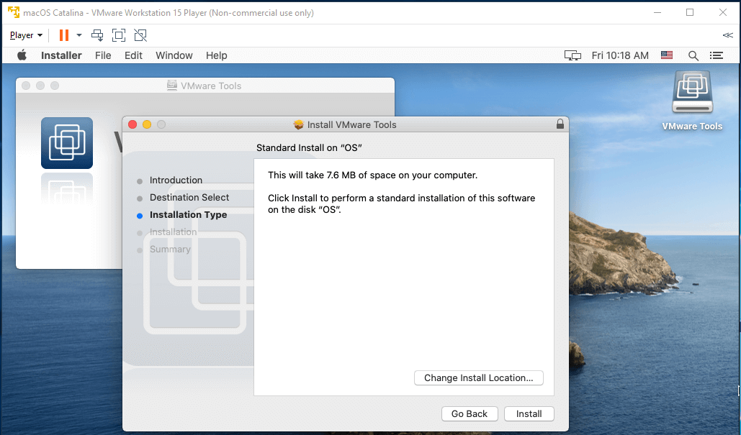Minimize the installer with the yellow button
This screenshot has width=741, height=435.
pyautogui.click(x=147, y=124)
